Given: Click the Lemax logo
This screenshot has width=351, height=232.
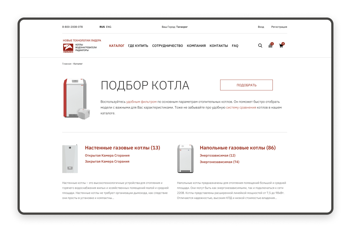Looking at the screenshot, I should click(68, 48).
